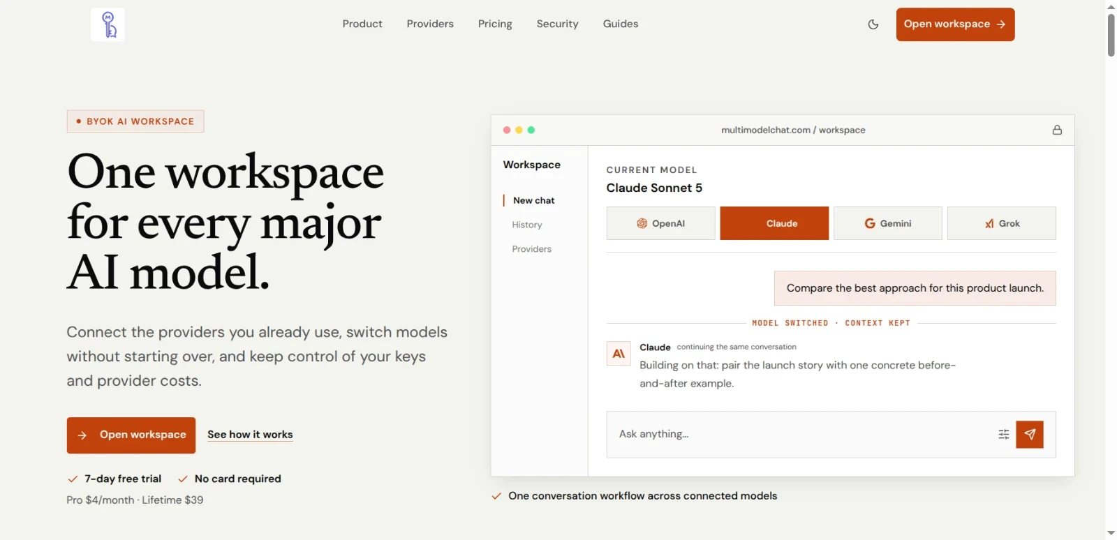Click into the Ask anything input field
Image resolution: width=1117 pixels, height=540 pixels.
click(x=801, y=434)
